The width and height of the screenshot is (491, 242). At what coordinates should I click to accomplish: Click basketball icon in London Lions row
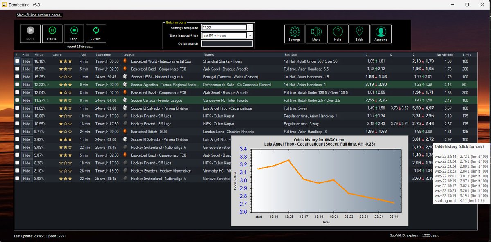pyautogui.click(x=125, y=132)
